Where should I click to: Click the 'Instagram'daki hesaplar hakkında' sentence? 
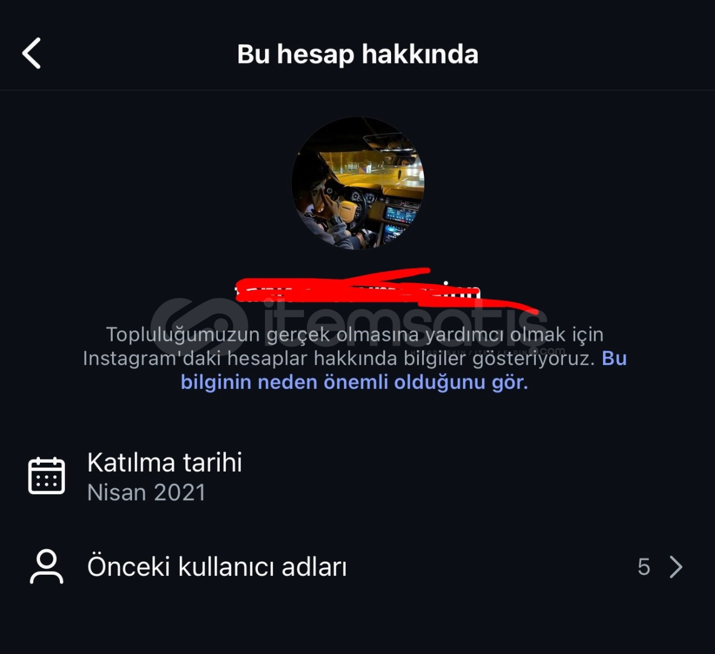(240, 358)
